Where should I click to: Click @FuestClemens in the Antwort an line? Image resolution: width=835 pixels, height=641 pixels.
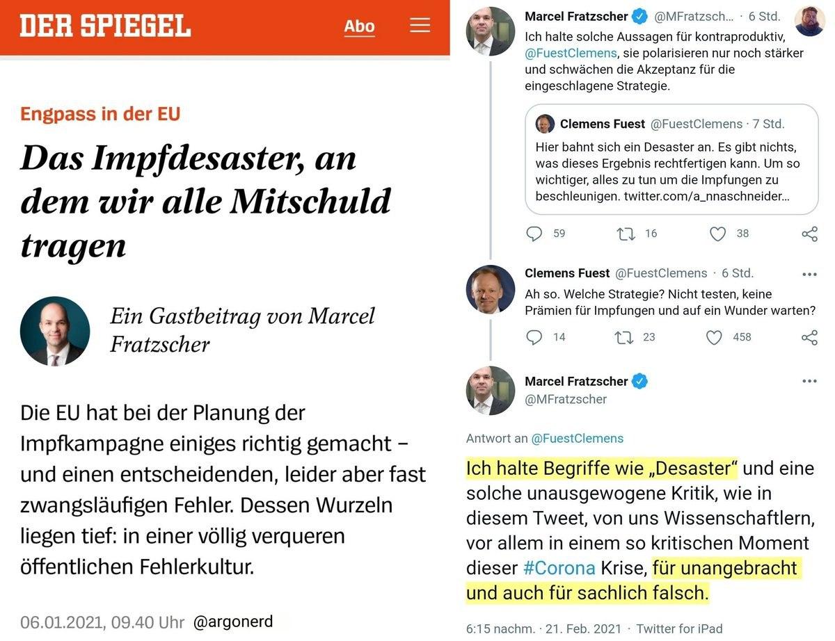tap(578, 438)
